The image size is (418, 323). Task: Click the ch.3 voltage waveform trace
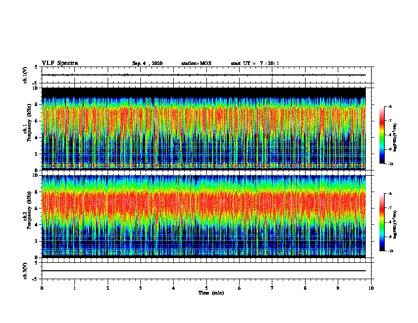click(204, 271)
